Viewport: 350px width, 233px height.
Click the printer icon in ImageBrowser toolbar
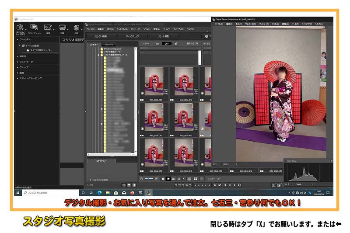(62, 28)
